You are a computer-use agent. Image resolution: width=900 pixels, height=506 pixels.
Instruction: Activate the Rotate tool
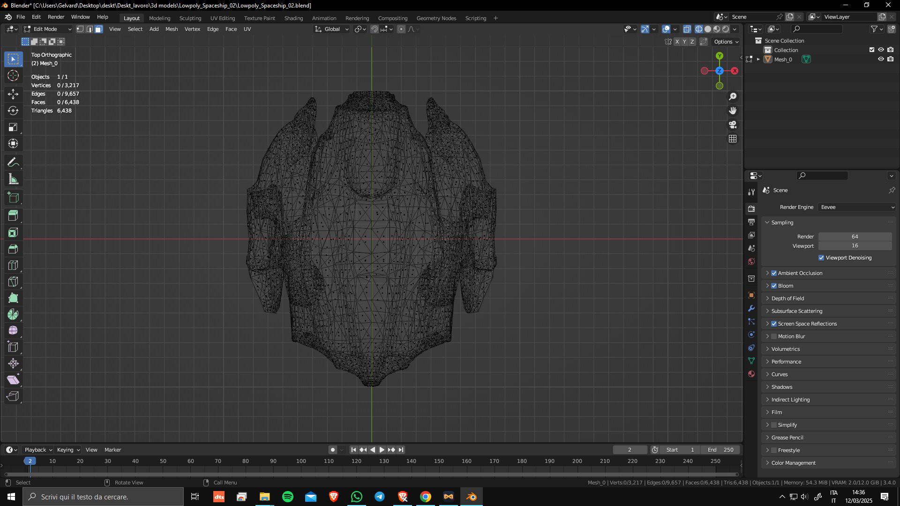(x=13, y=111)
